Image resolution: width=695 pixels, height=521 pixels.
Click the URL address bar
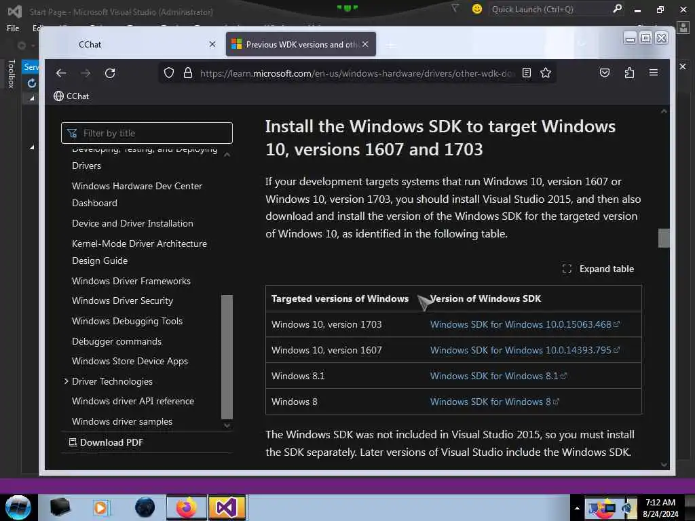(357, 73)
